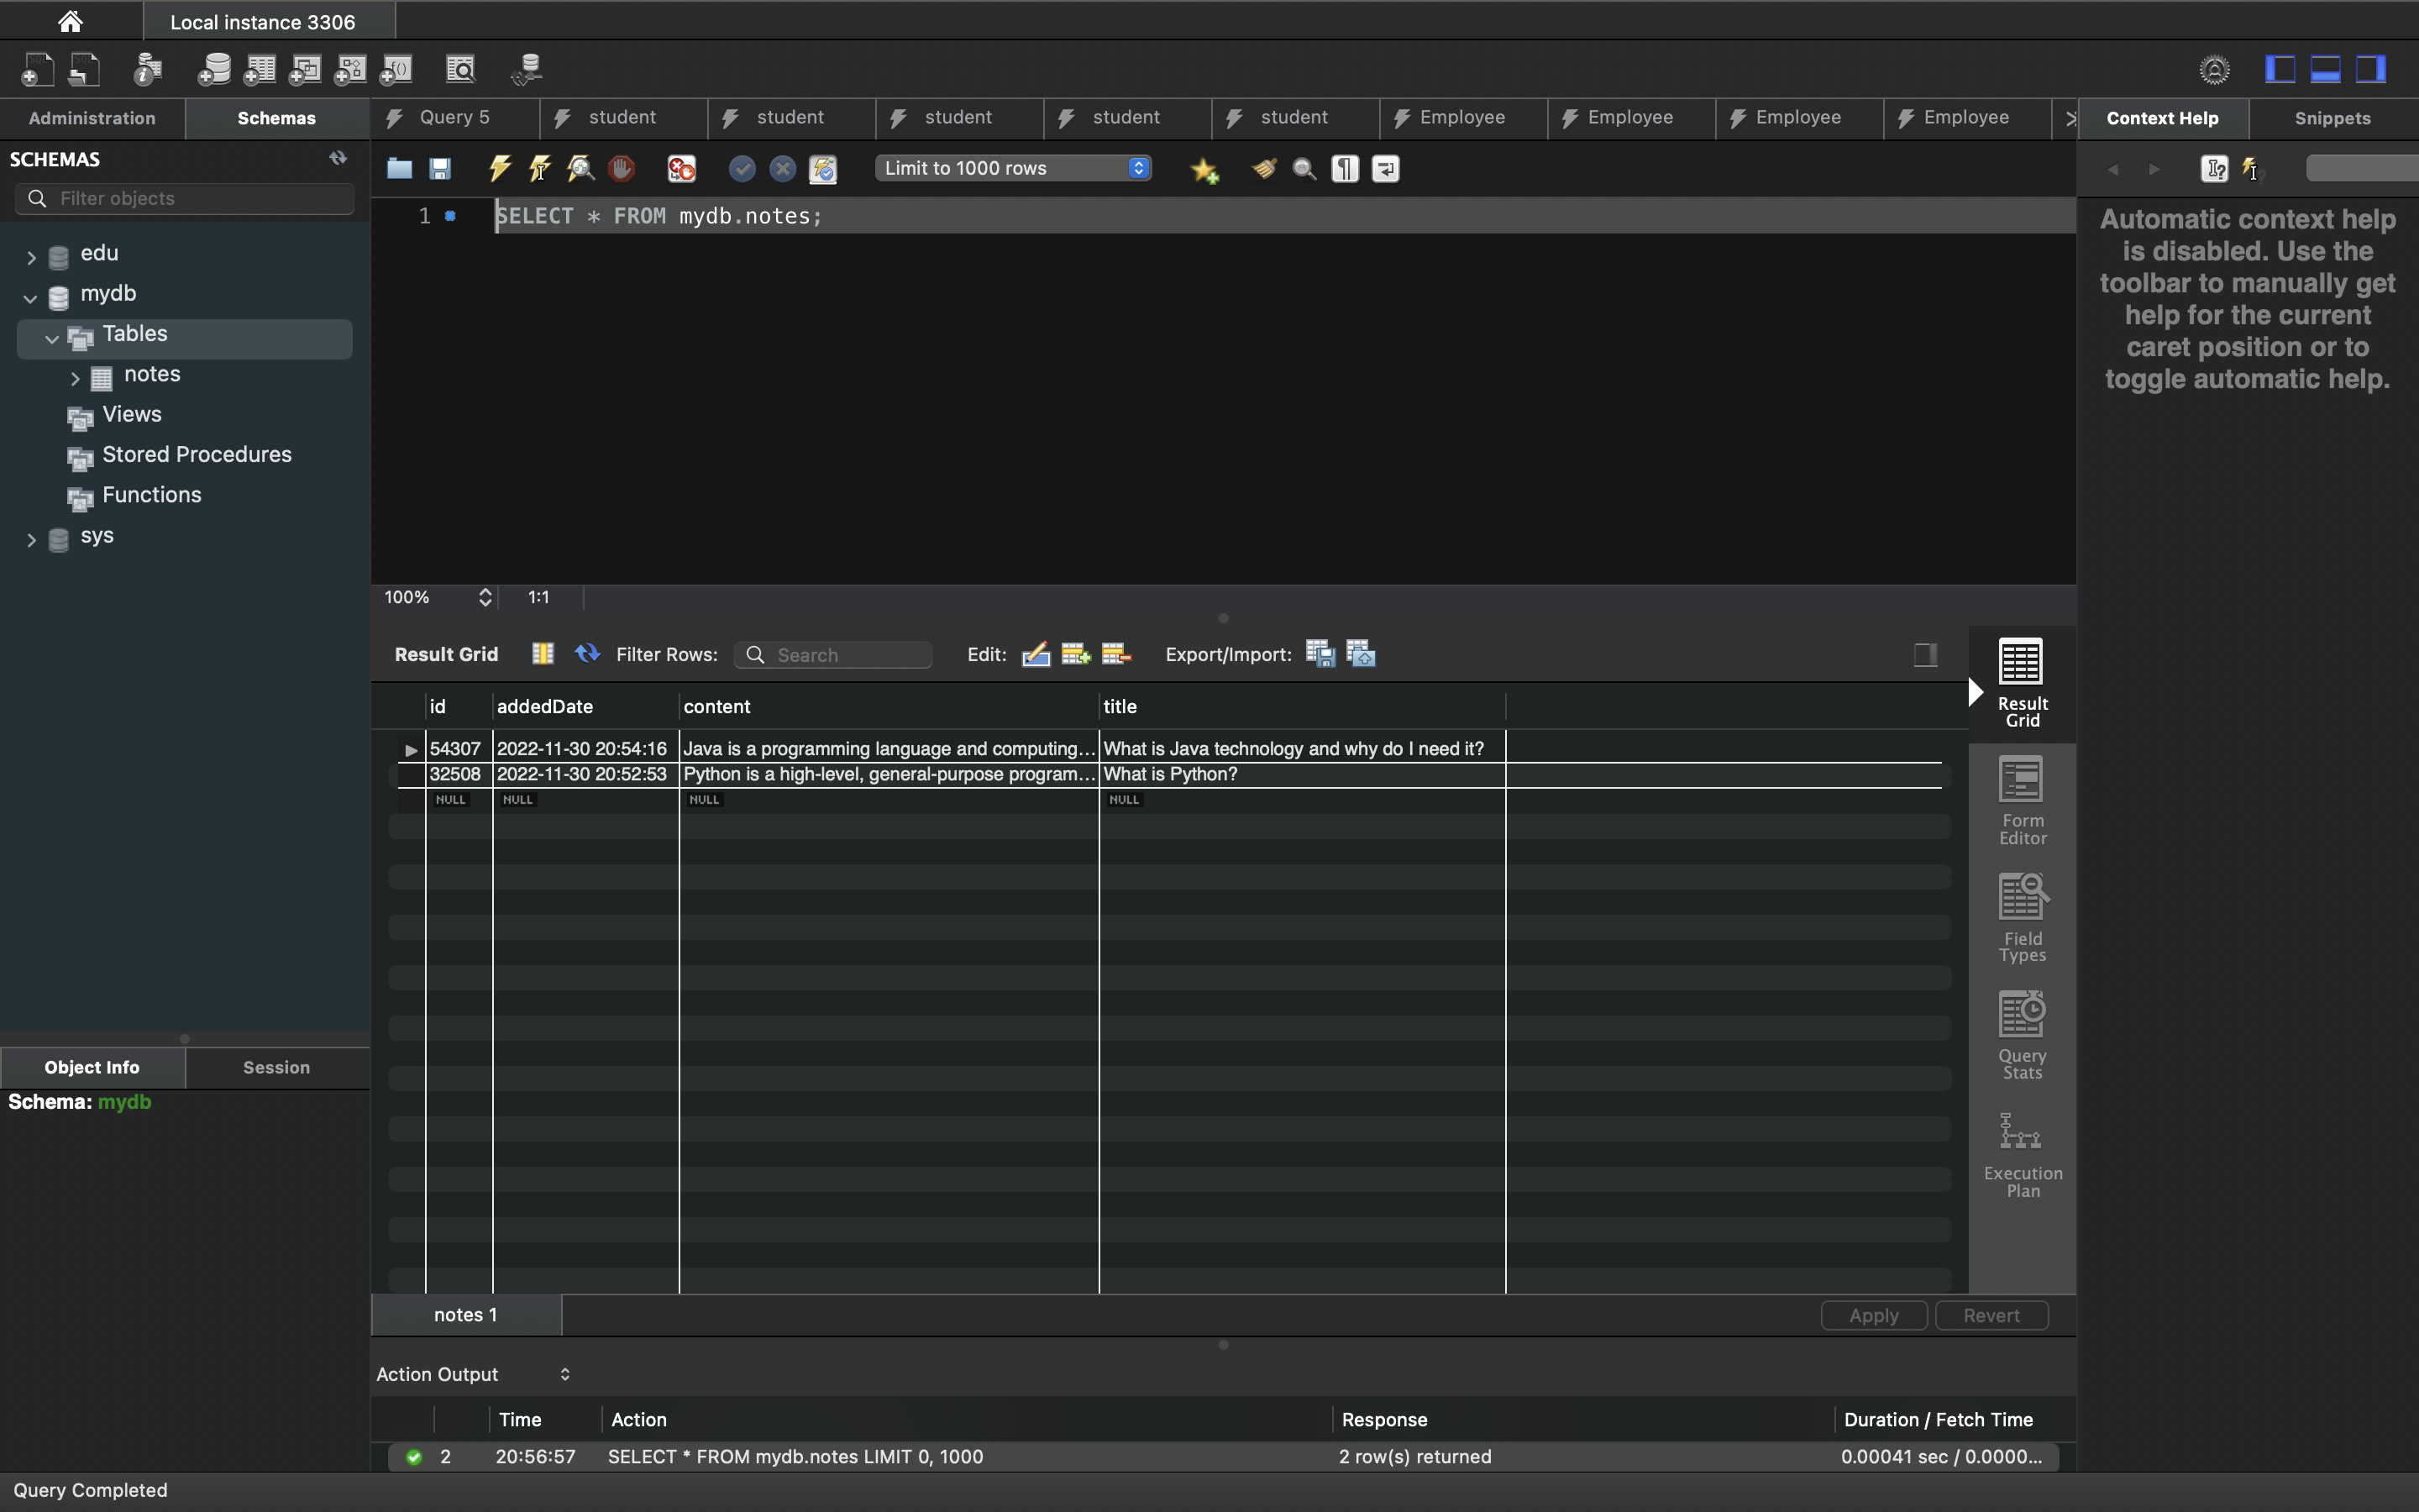
Task: Execute statement under cursor icon
Action: point(540,169)
